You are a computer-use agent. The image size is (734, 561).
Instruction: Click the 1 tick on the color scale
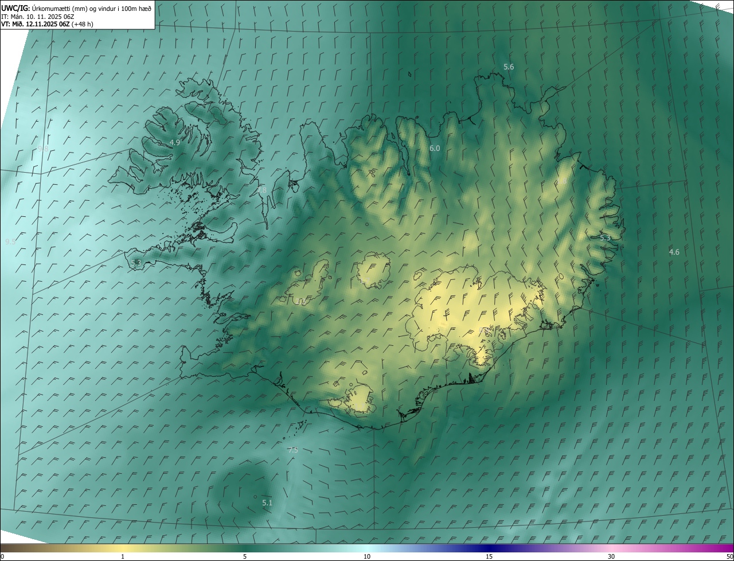(123, 556)
